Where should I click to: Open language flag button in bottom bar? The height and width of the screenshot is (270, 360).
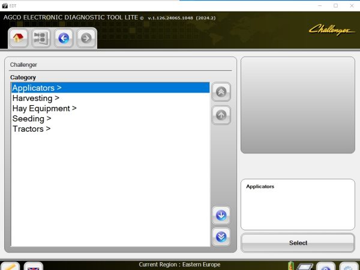pyautogui.click(x=33, y=266)
